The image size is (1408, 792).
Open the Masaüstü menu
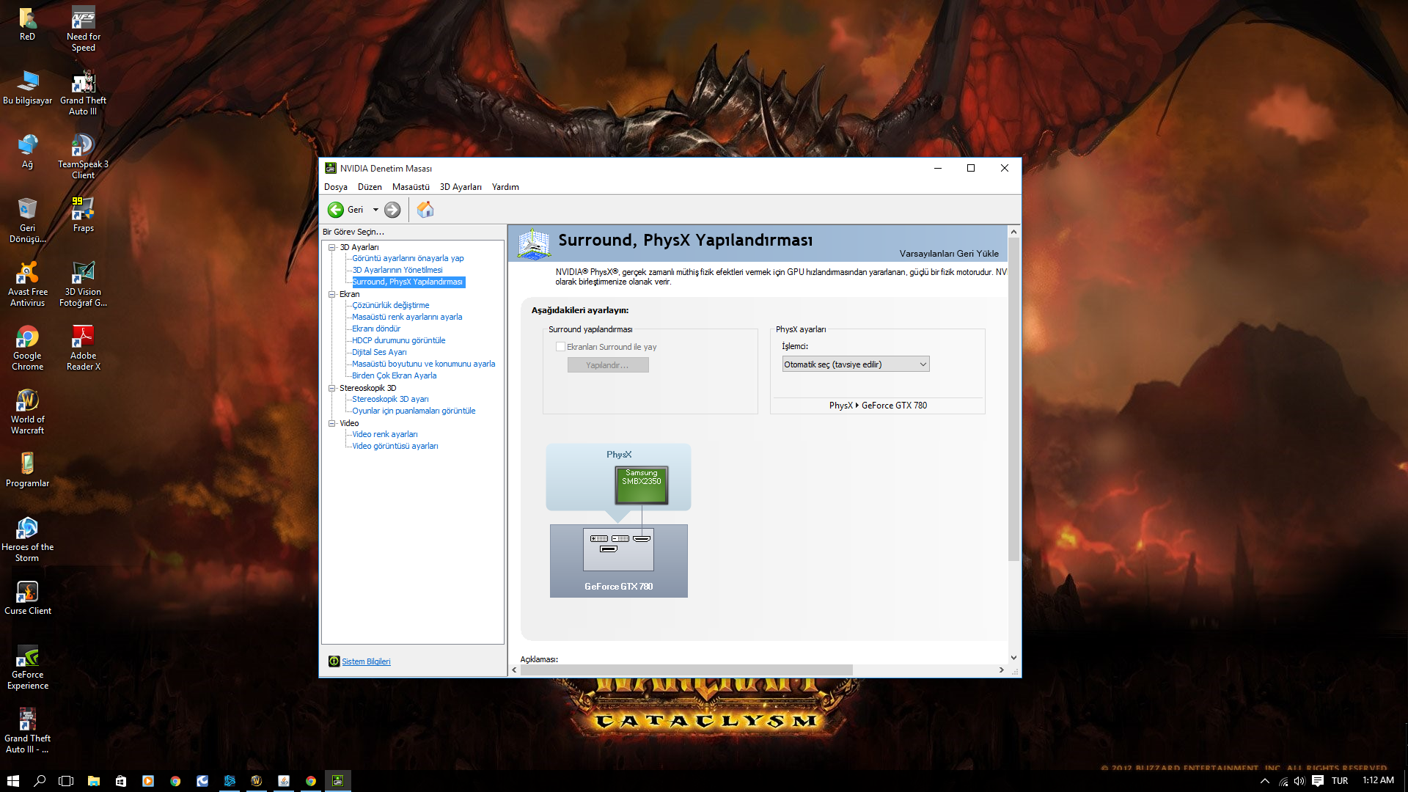[411, 187]
